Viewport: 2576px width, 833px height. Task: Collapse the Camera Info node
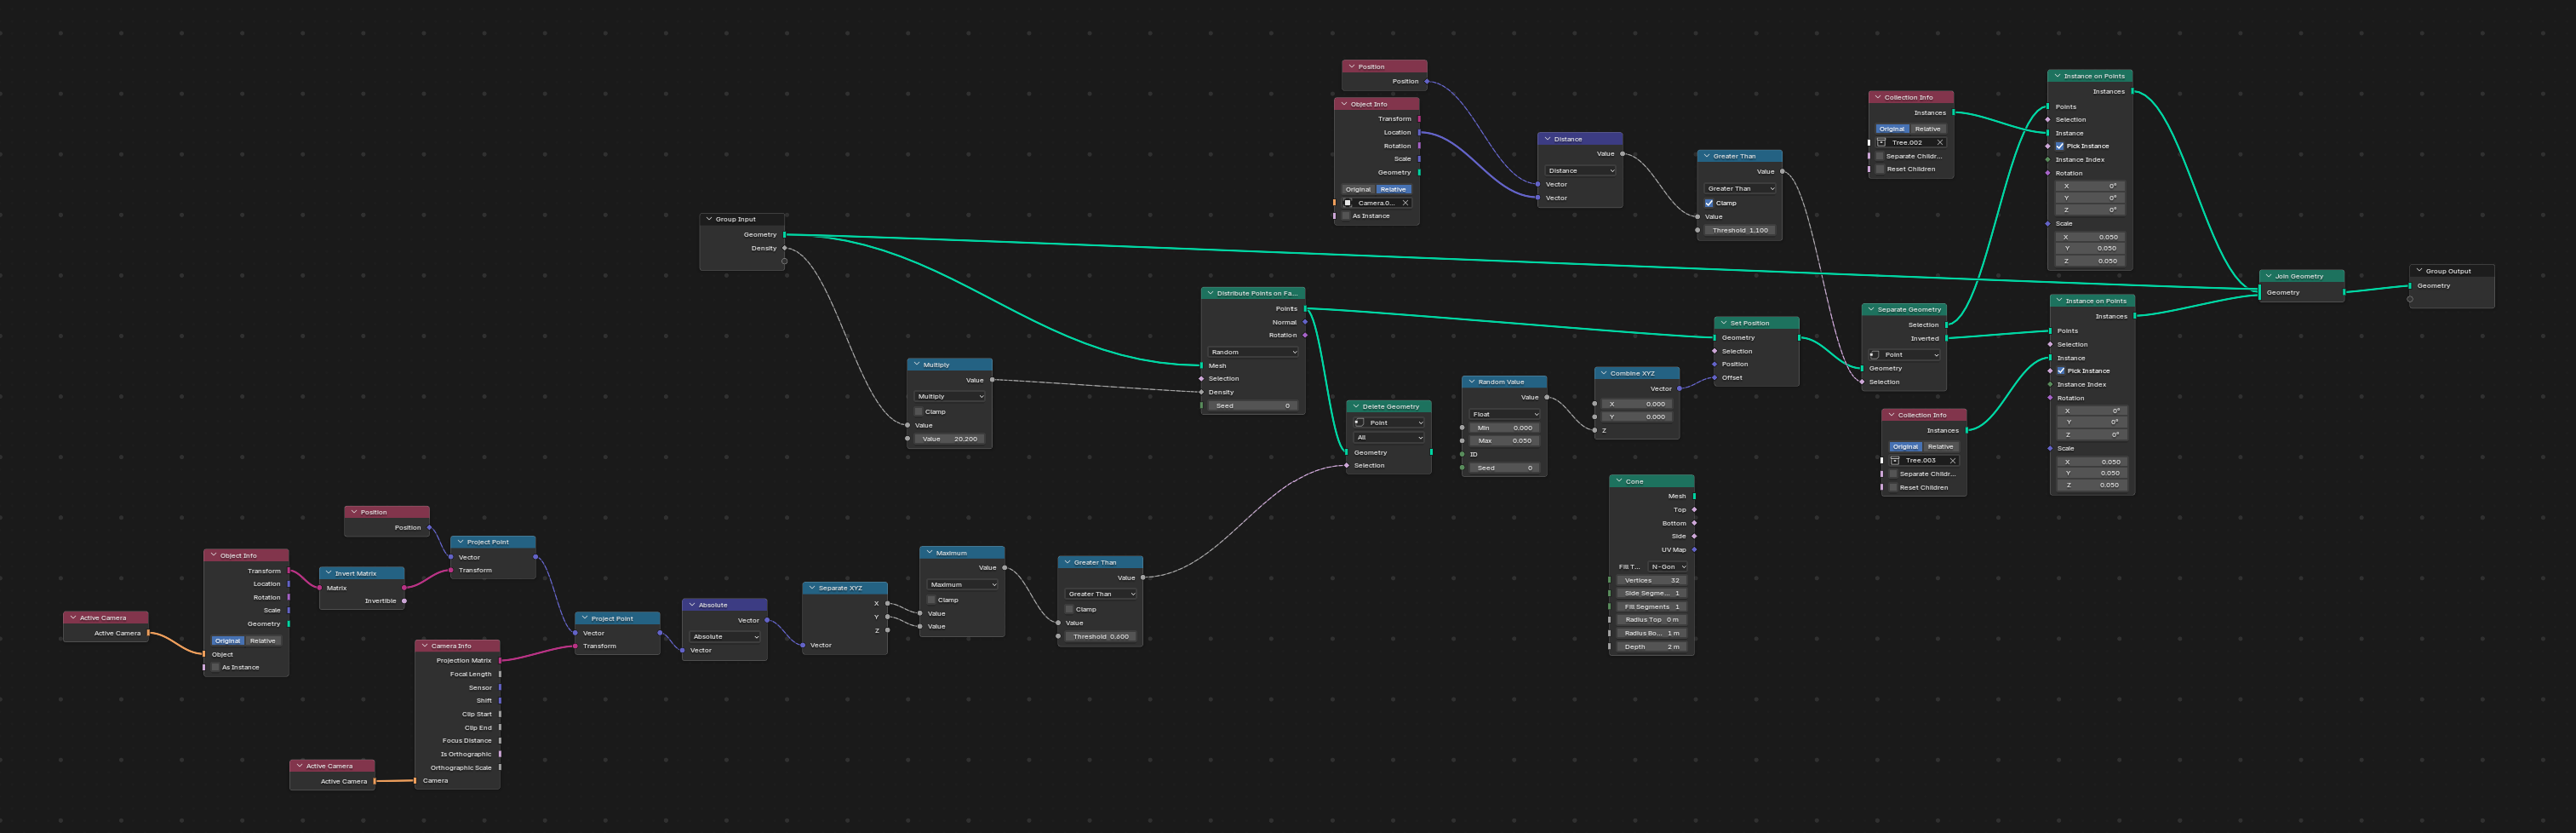tap(424, 646)
